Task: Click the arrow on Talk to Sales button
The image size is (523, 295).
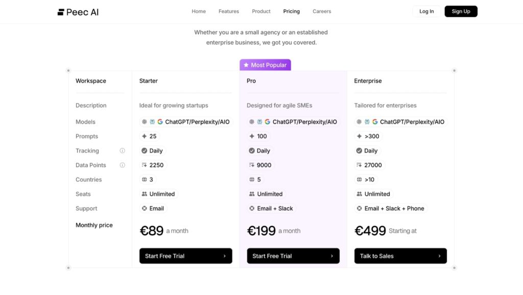Action: click(438, 256)
